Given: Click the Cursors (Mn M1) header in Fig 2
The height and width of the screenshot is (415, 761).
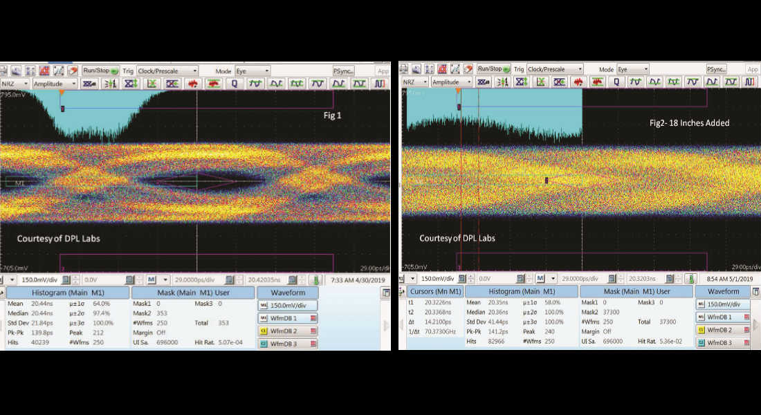Looking at the screenshot, I should pyautogui.click(x=435, y=291).
